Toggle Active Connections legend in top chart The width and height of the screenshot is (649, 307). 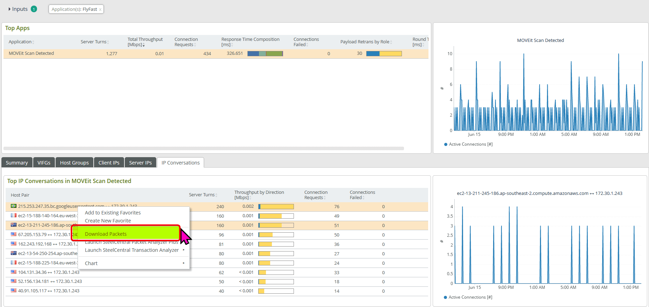point(468,144)
